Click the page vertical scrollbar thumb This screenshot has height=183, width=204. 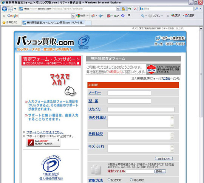tap(201, 74)
